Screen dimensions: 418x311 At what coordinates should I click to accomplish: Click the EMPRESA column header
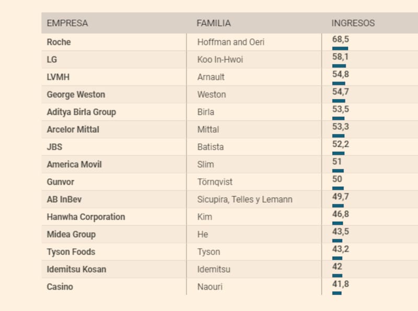[67, 23]
